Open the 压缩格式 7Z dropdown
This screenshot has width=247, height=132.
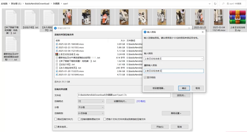point(91,102)
